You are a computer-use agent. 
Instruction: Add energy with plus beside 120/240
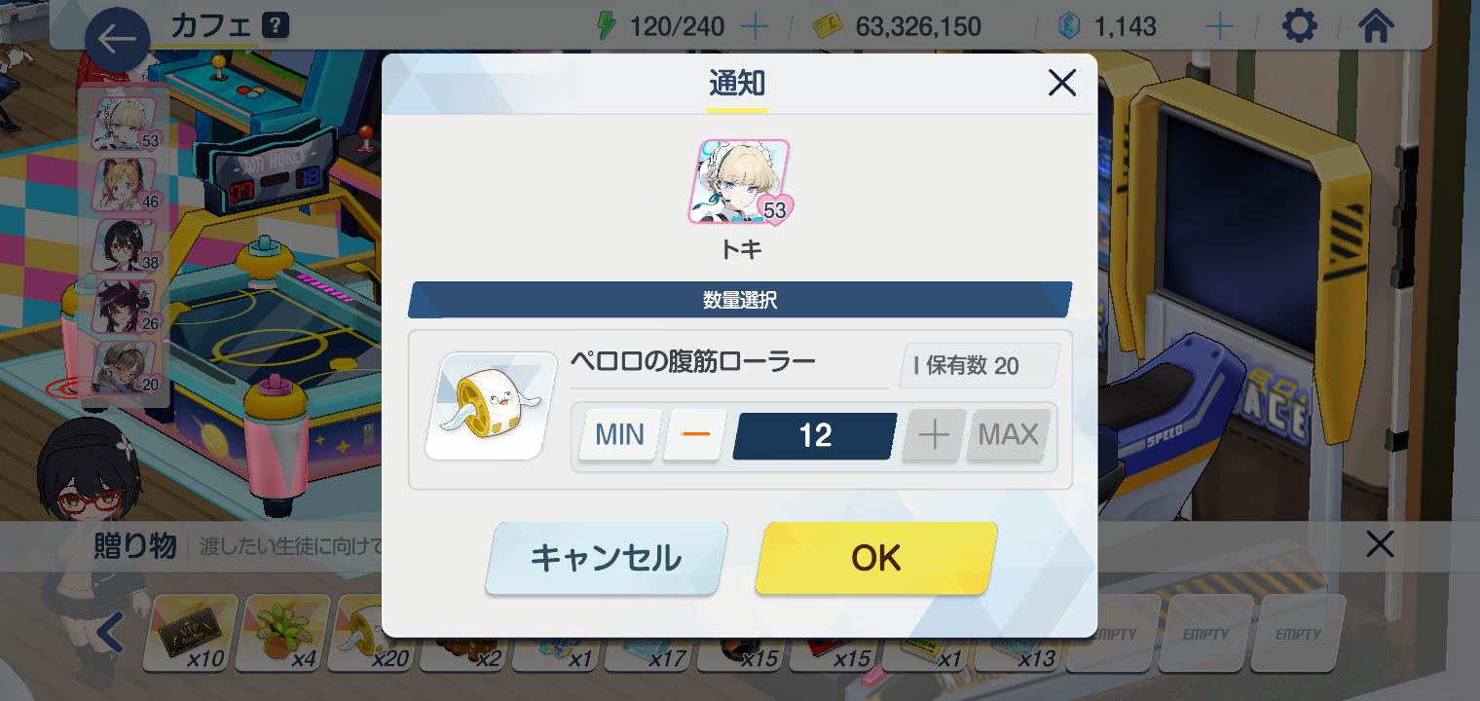tap(755, 26)
